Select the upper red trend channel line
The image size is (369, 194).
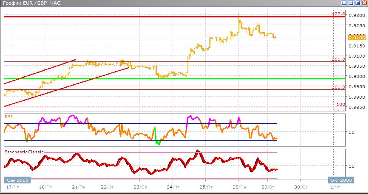(40, 71)
